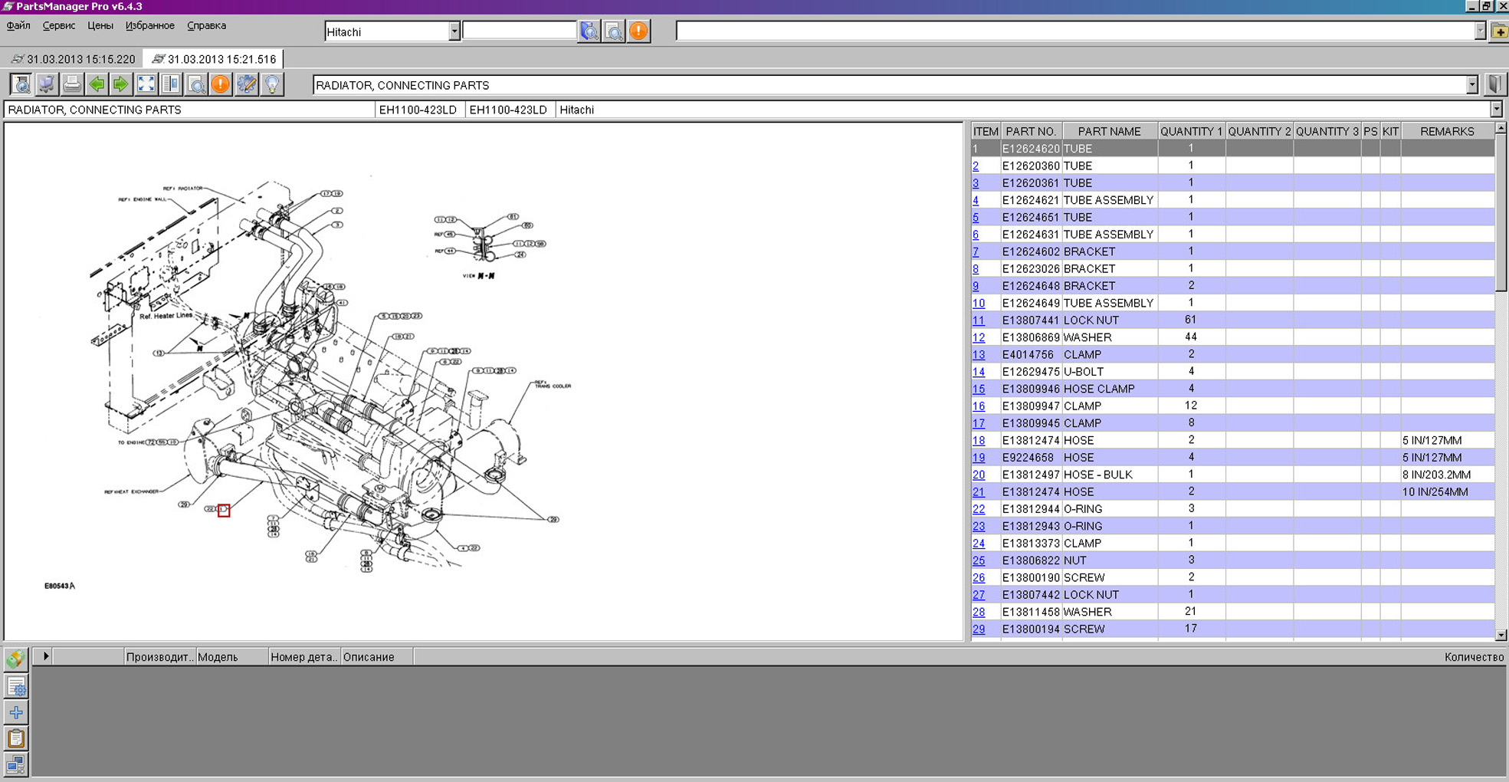Click the shopping cart toolbar icon
The width and height of the screenshot is (1509, 782).
[46, 84]
